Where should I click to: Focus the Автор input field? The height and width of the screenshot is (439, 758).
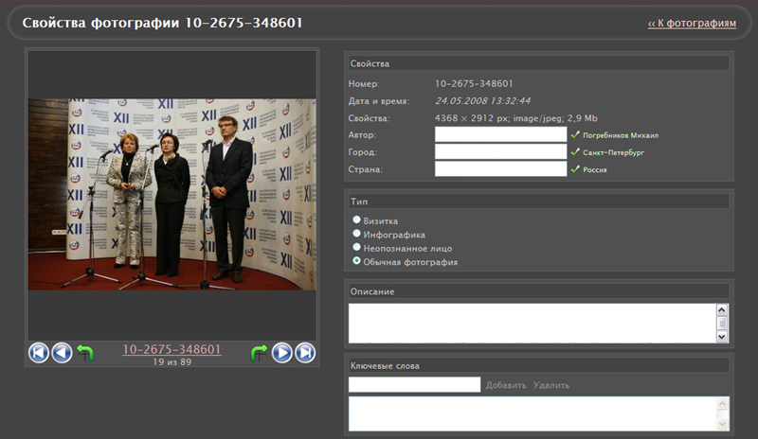(500, 134)
